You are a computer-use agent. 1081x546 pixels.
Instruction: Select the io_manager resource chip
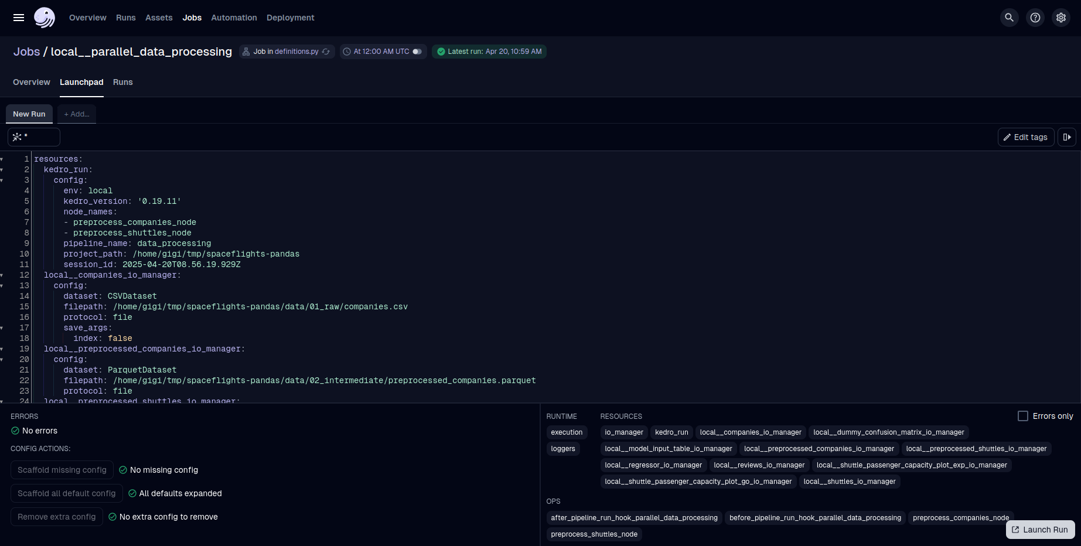coord(624,432)
